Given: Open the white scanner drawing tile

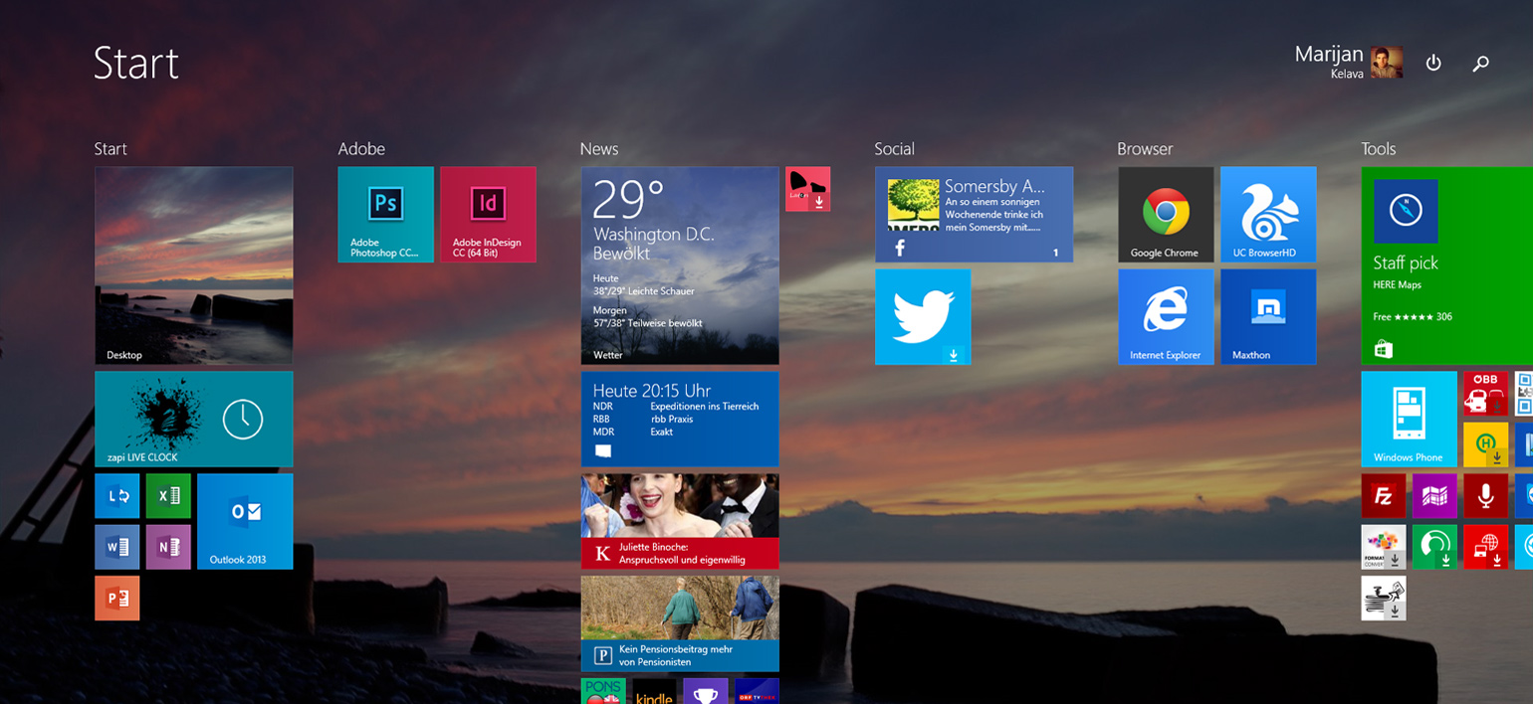Looking at the screenshot, I should 1384,598.
